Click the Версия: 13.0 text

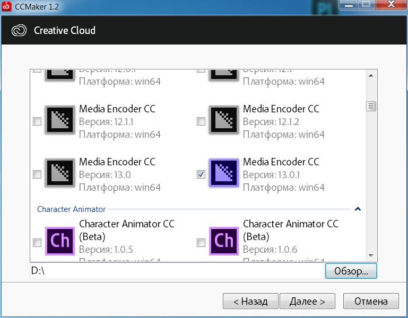(105, 175)
